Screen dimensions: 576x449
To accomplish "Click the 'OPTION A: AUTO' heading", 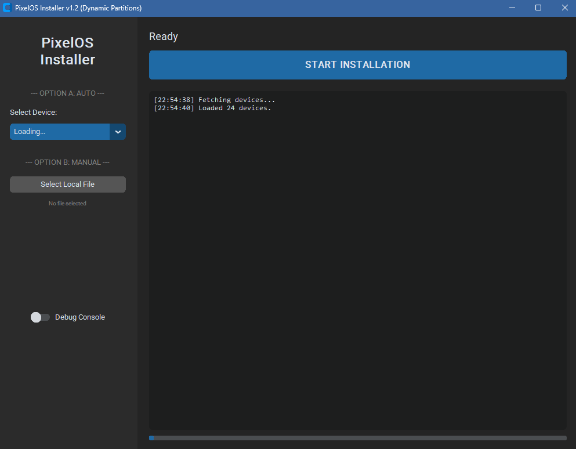I will [x=68, y=93].
